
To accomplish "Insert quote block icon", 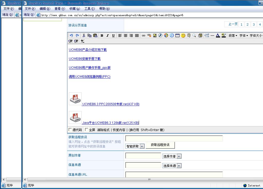I will (x=189, y=35).
